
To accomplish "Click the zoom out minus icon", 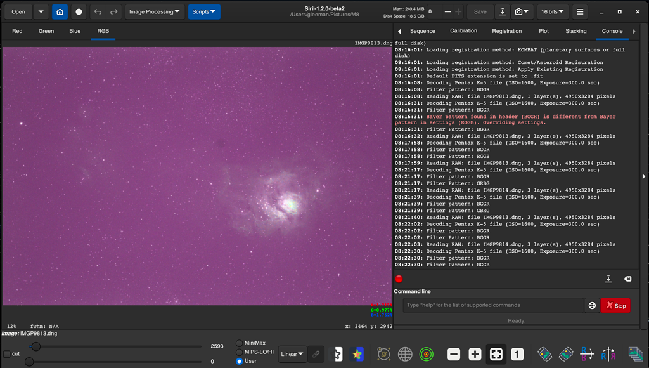I will pyautogui.click(x=454, y=354).
